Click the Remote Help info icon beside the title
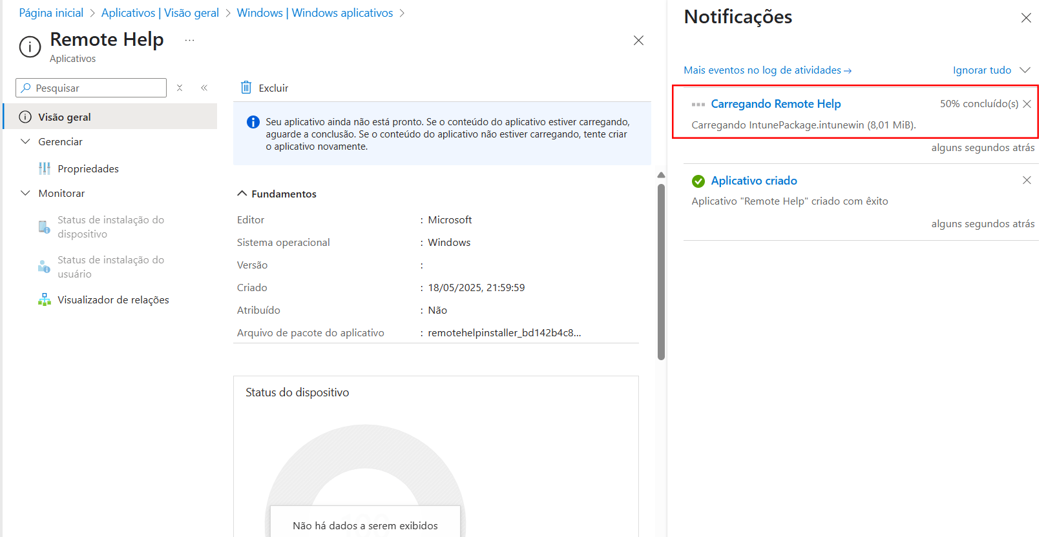The height and width of the screenshot is (537, 1046). [30, 47]
